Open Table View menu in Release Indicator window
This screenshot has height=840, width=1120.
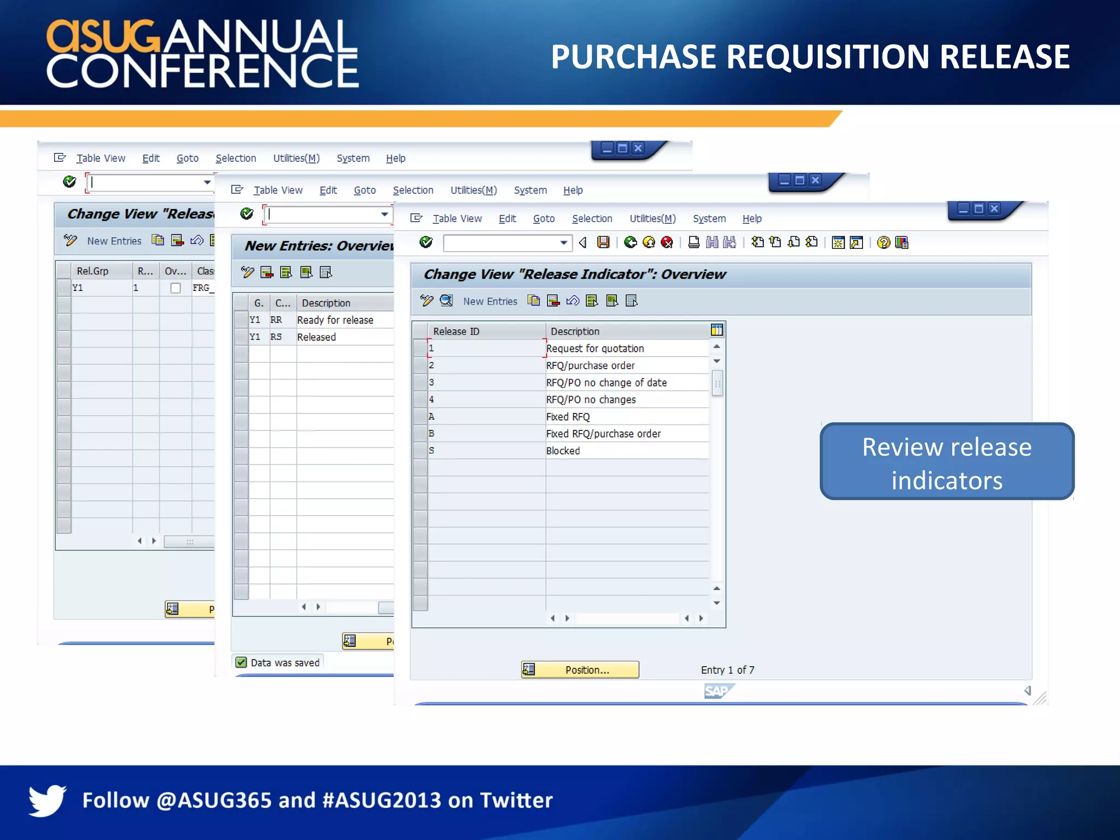[457, 219]
